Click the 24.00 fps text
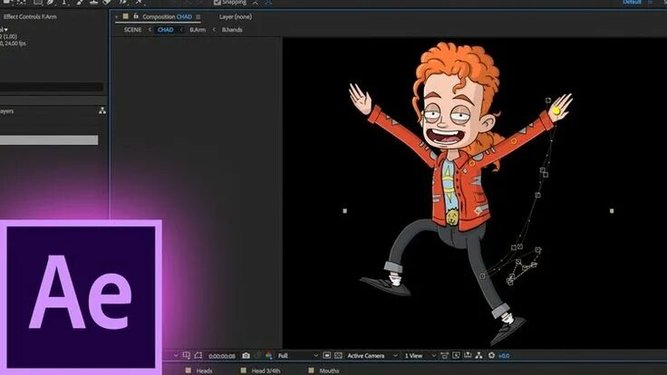The width and height of the screenshot is (667, 375). click(x=15, y=43)
